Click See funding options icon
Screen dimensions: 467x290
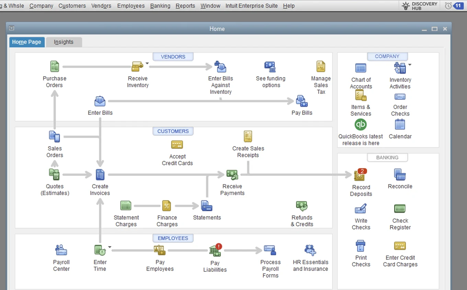point(271,67)
